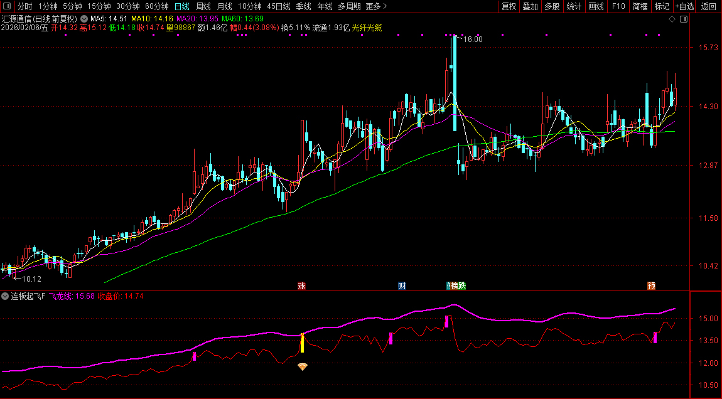
Task: Select the 60分钟 period tab
Action: [157, 6]
